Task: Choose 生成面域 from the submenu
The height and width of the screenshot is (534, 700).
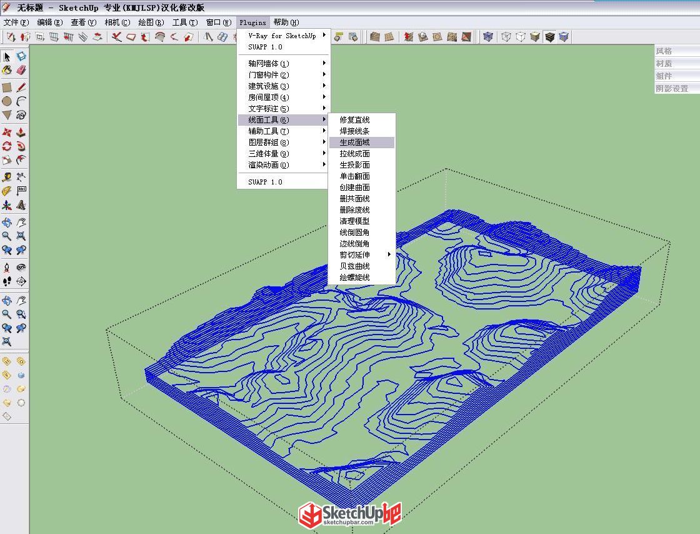Action: click(362, 143)
